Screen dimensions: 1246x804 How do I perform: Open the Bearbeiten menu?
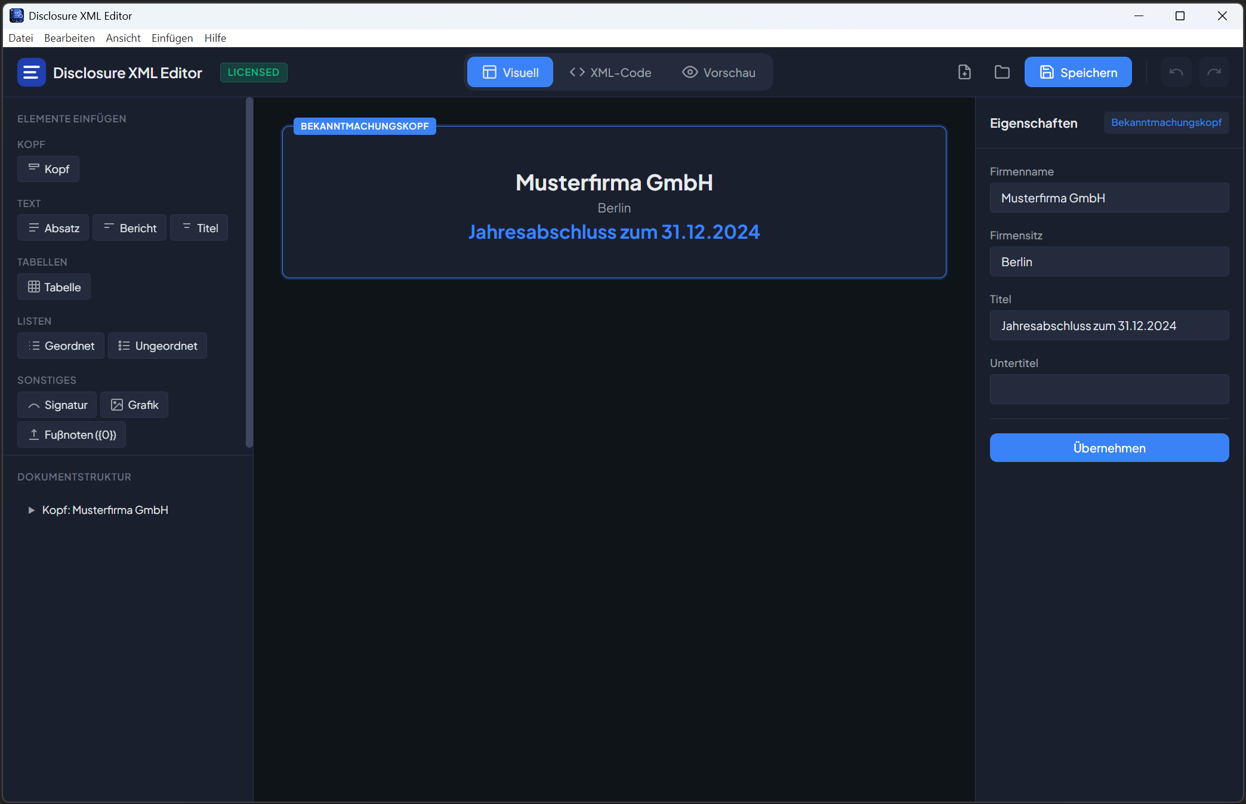(x=69, y=38)
